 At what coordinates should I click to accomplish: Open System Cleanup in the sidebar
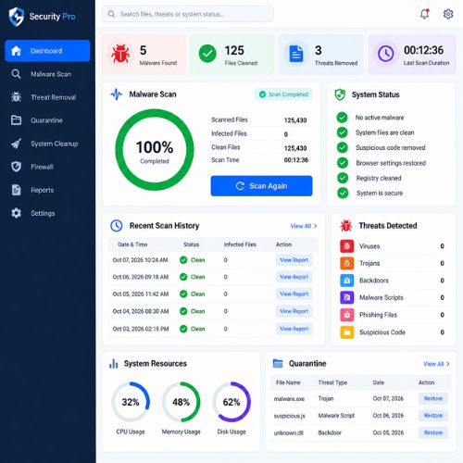coord(47,144)
